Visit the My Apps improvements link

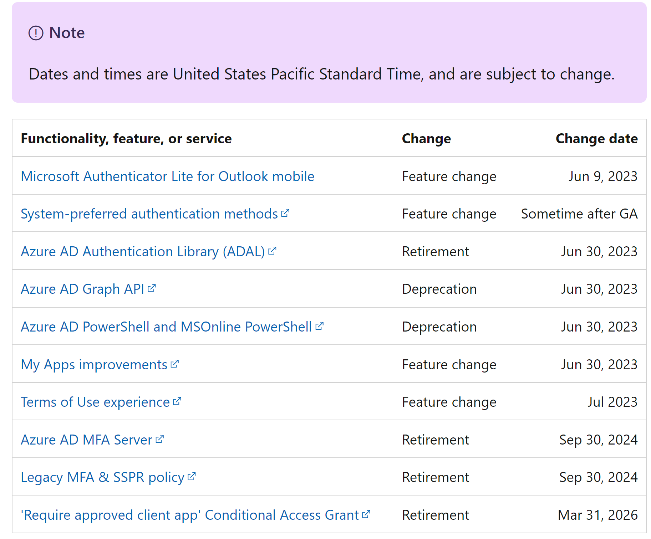point(94,365)
